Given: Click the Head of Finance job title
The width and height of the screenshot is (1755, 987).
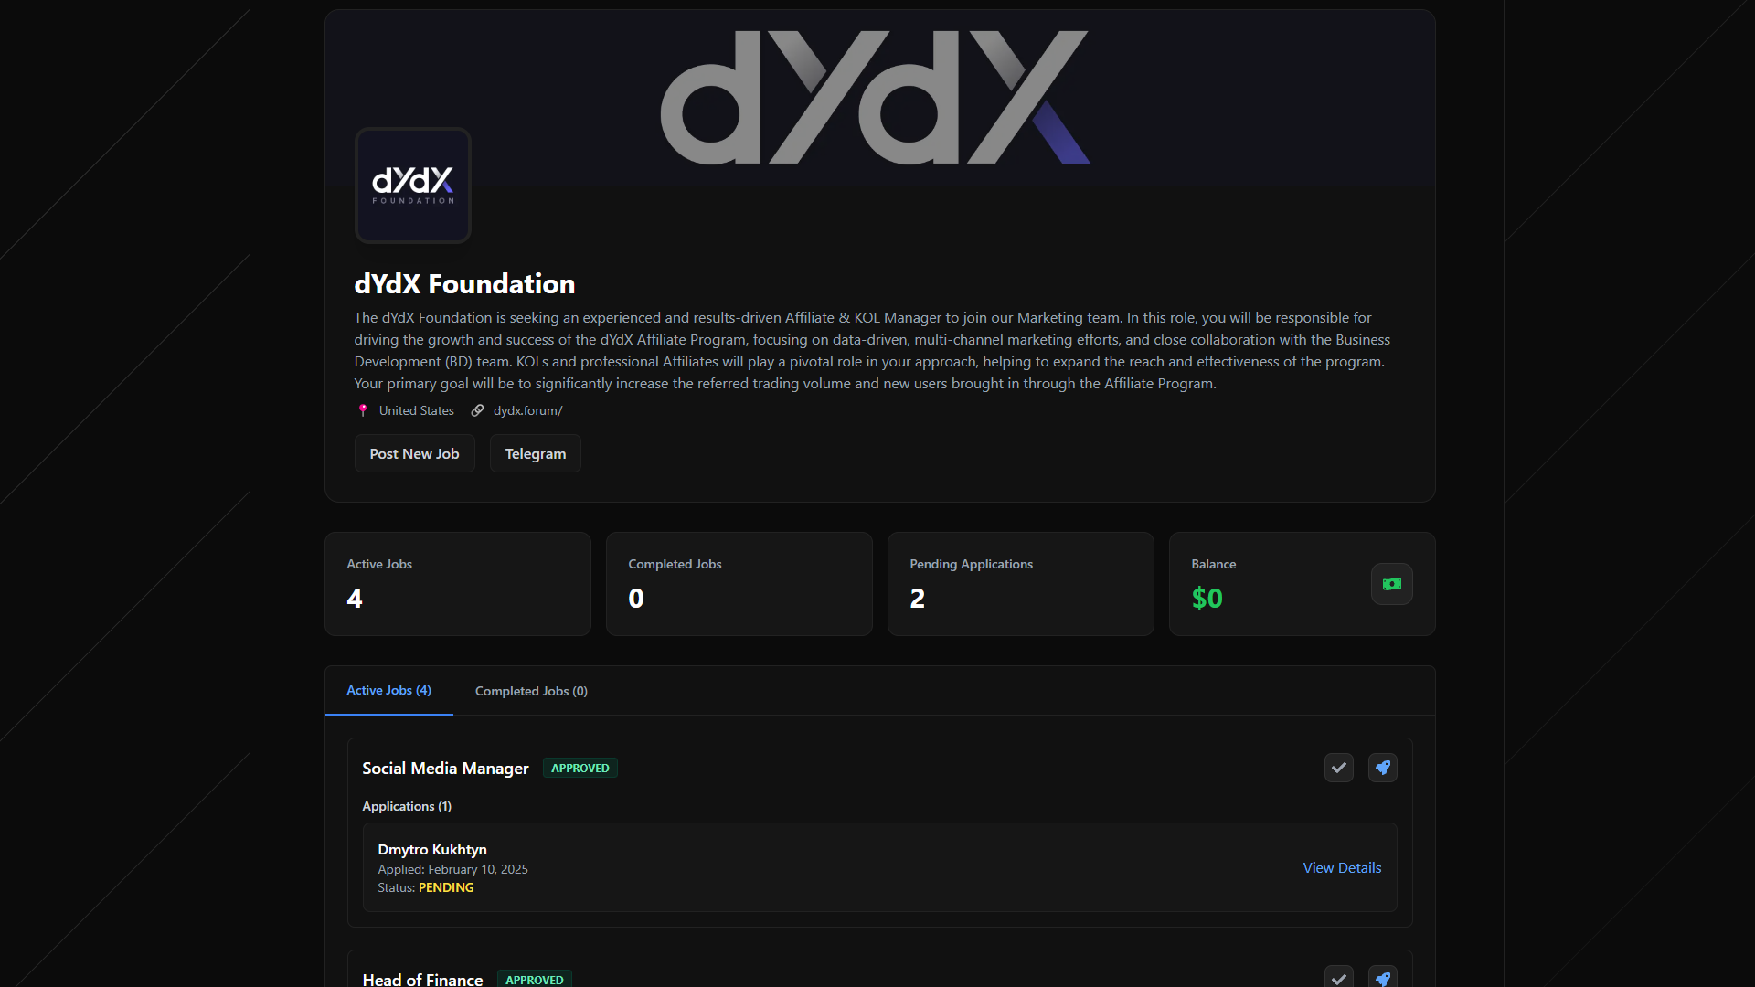Looking at the screenshot, I should [422, 979].
